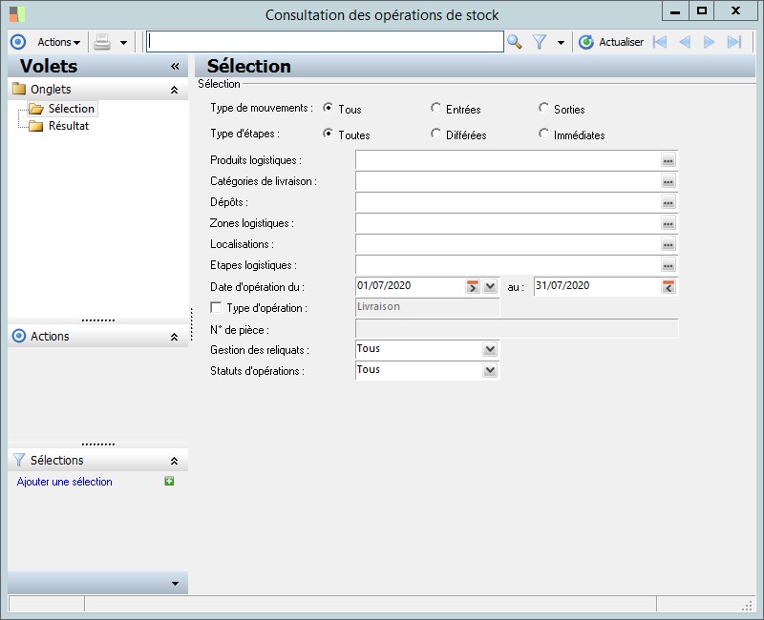This screenshot has width=764, height=620.
Task: Select the Toutes step type radio button
Action: click(x=328, y=134)
